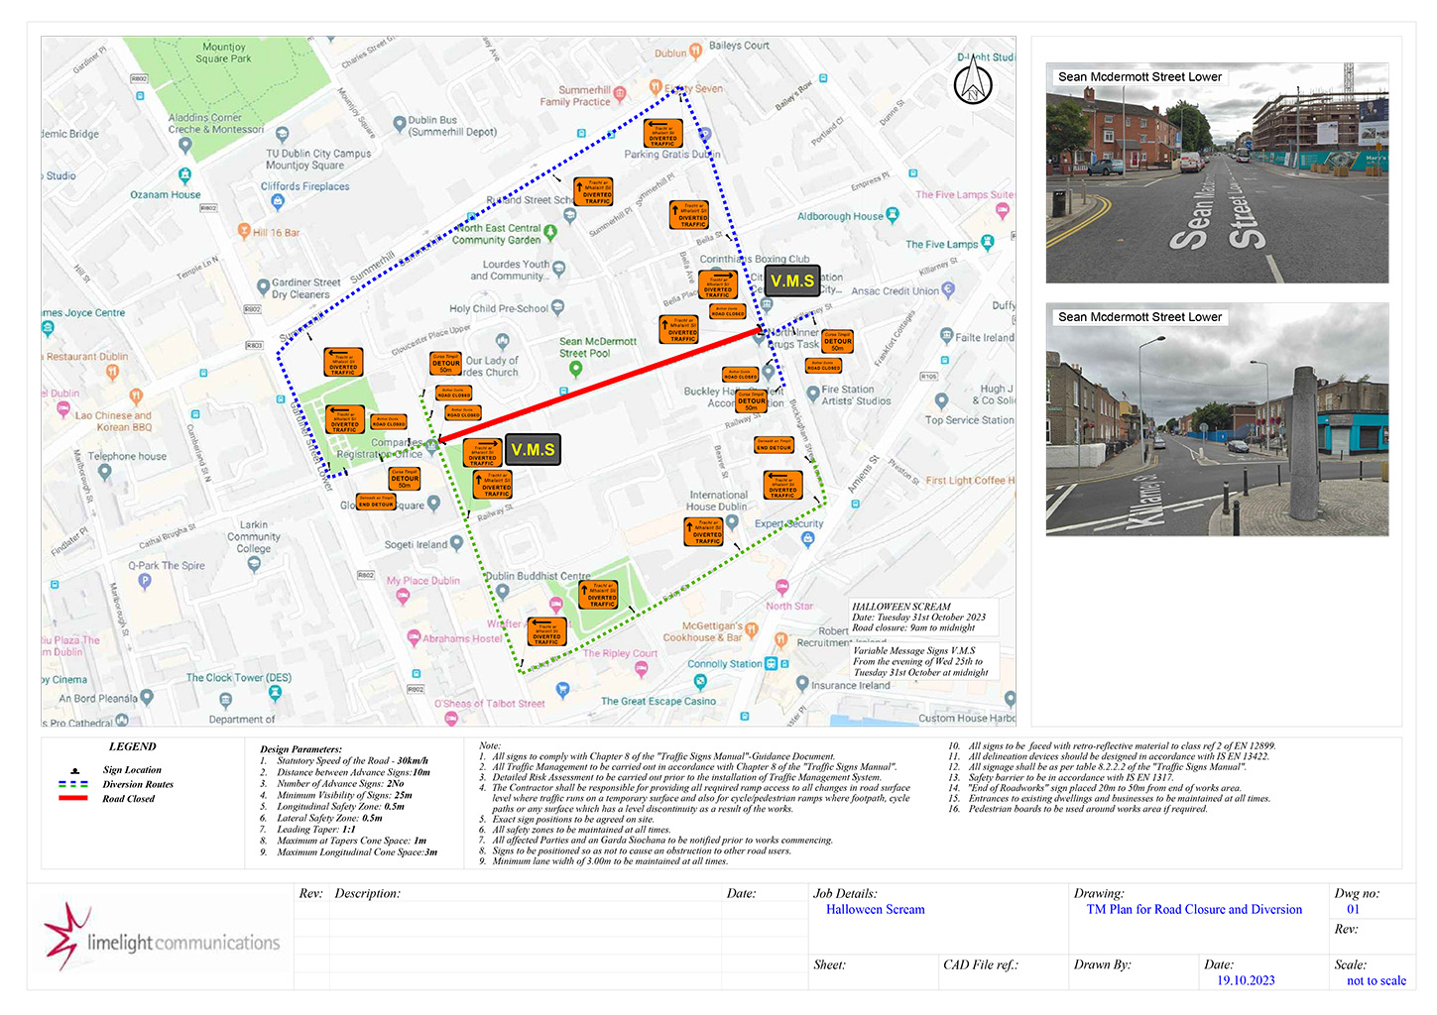Select the North East Central Community Garden pin
This screenshot has width=1437, height=1015.
point(550,232)
